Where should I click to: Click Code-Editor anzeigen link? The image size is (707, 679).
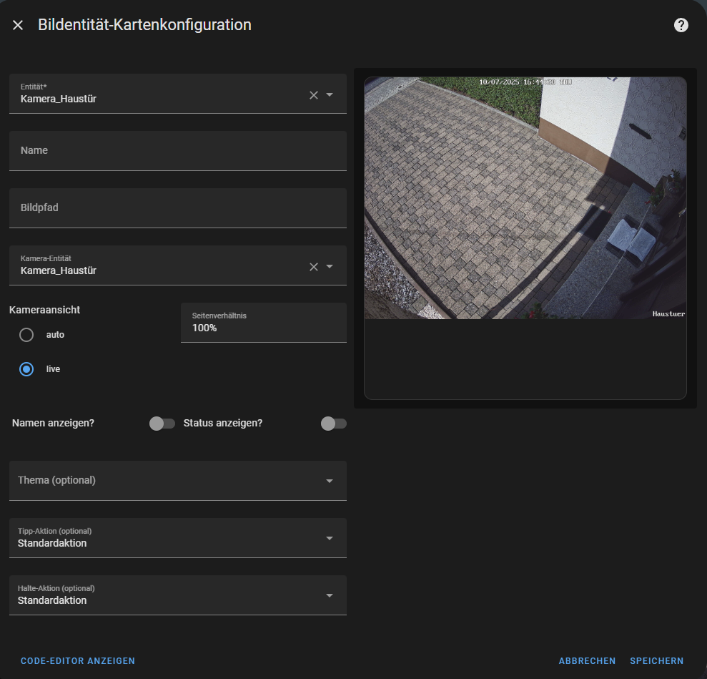click(x=78, y=661)
